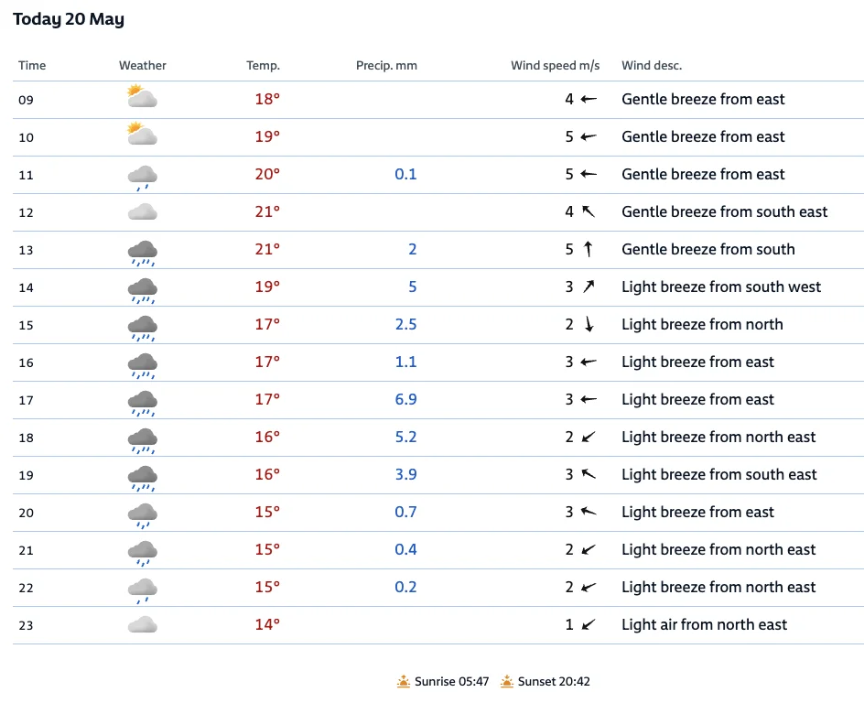
Task: Select the light rain icon at 11
Action: (x=142, y=178)
